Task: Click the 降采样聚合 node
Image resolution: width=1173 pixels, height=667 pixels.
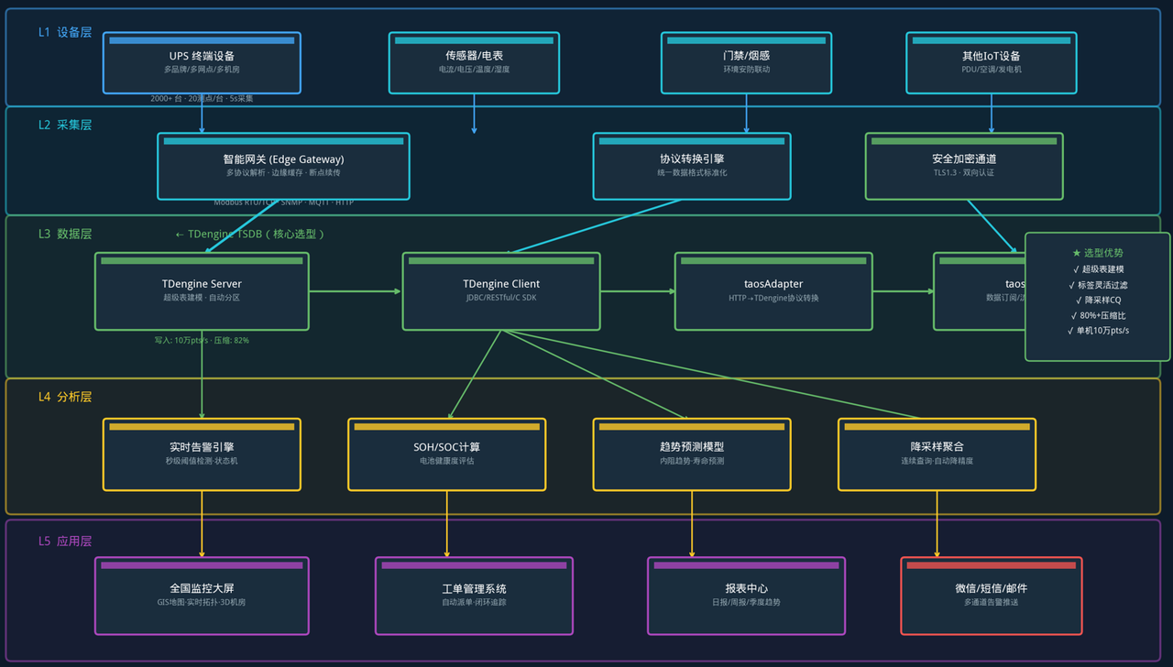Action: 937,454
